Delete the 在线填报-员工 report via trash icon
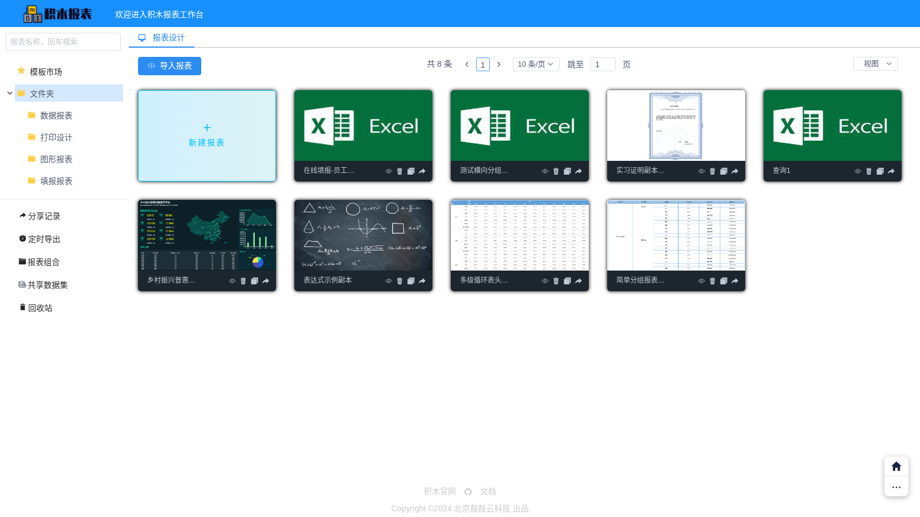Image resolution: width=920 pixels, height=517 pixels. click(x=400, y=171)
